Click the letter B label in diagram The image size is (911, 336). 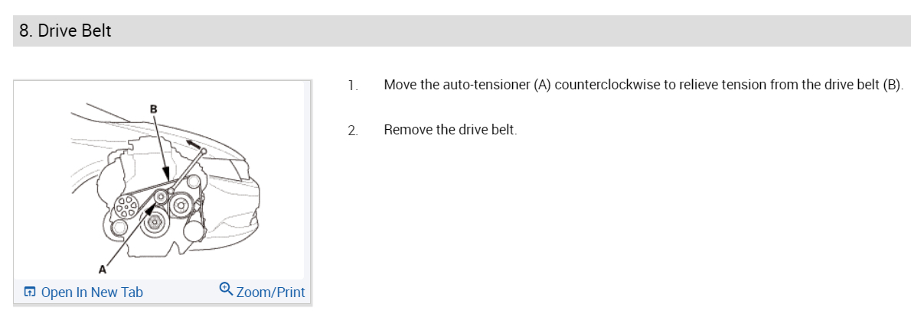pyautogui.click(x=153, y=109)
